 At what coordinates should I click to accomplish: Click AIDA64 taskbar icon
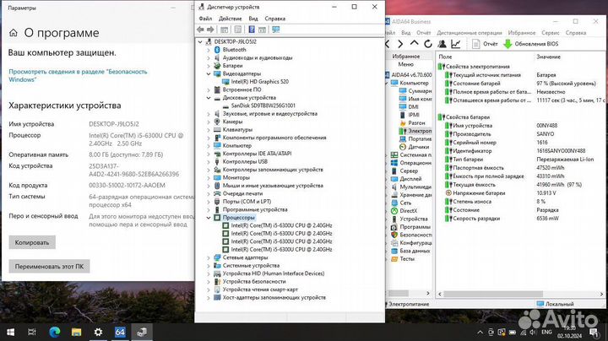coord(120,332)
